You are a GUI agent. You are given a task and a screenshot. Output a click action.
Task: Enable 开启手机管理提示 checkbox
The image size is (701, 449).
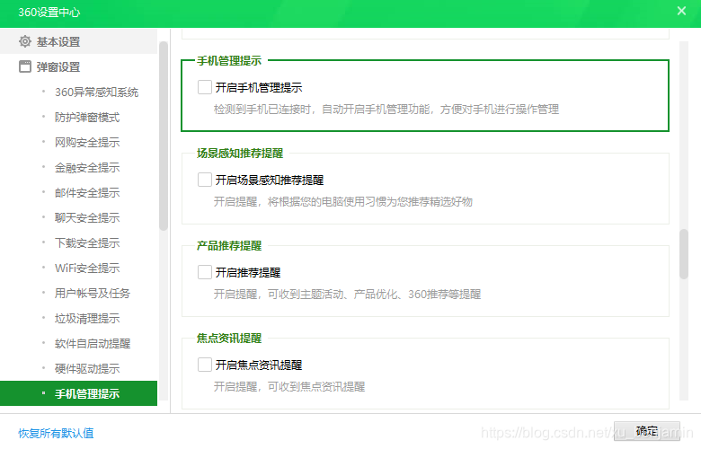(205, 87)
